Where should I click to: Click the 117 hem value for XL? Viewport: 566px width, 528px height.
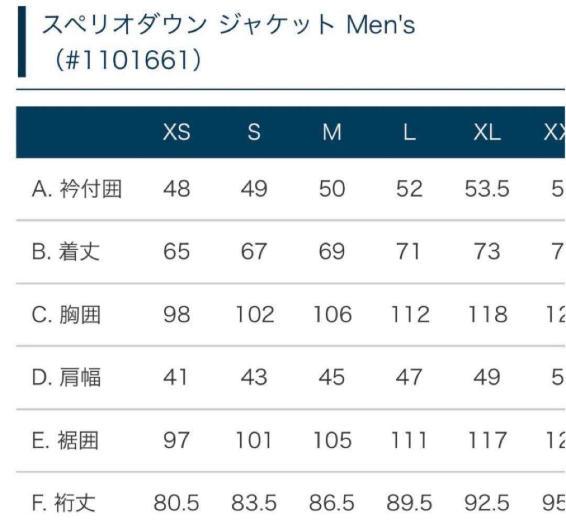tap(487, 440)
